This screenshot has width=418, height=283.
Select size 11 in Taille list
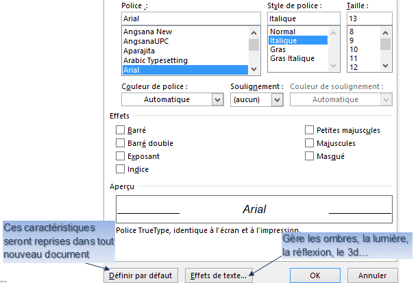coord(354,58)
